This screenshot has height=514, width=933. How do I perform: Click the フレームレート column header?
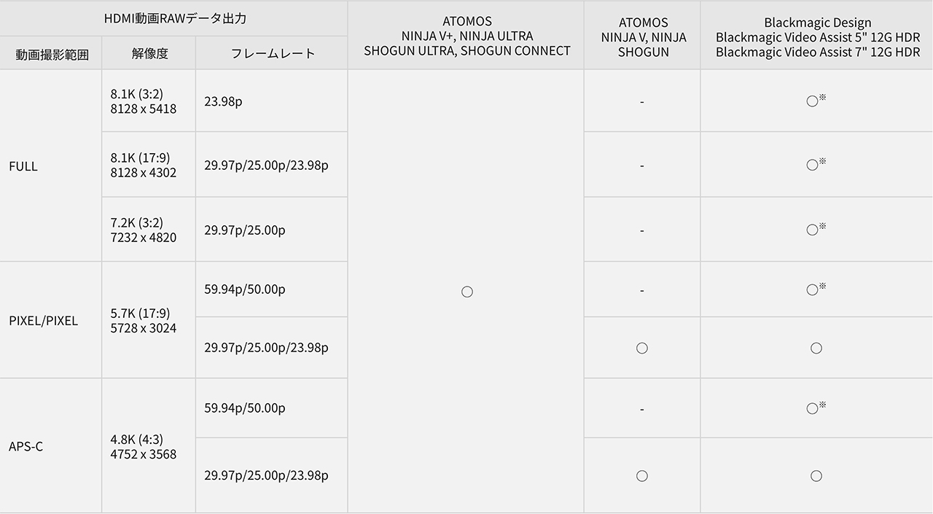click(273, 53)
